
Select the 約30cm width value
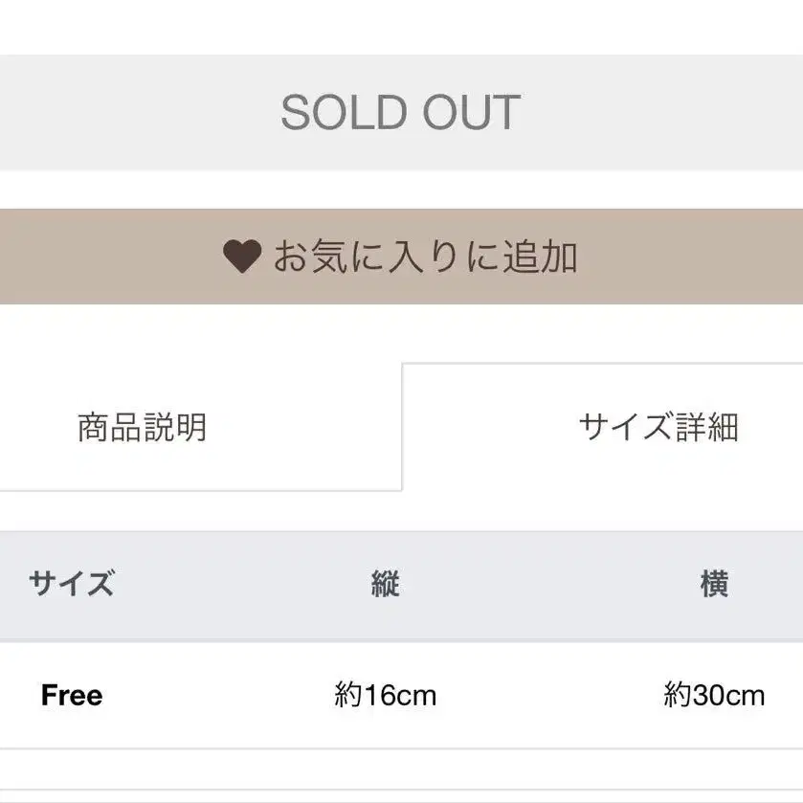[714, 695]
